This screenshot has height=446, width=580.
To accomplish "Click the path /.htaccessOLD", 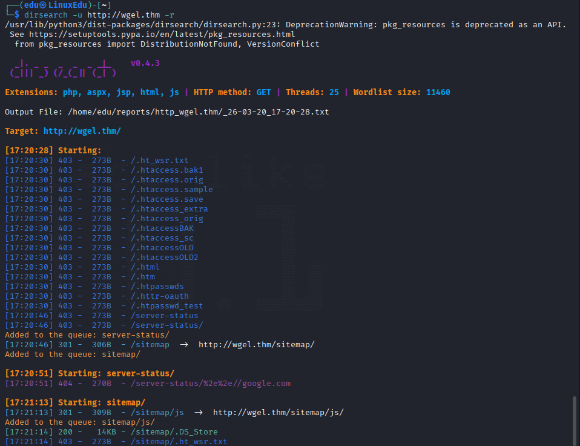I will [162, 248].
